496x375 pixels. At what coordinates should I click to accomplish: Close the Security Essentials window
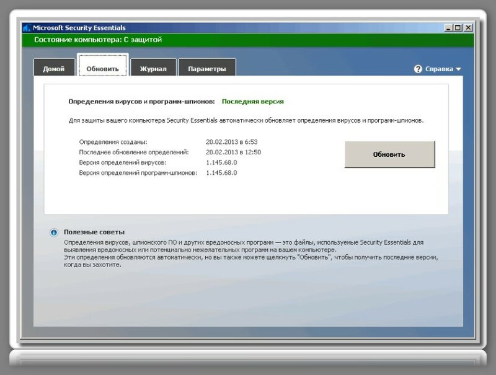click(468, 28)
